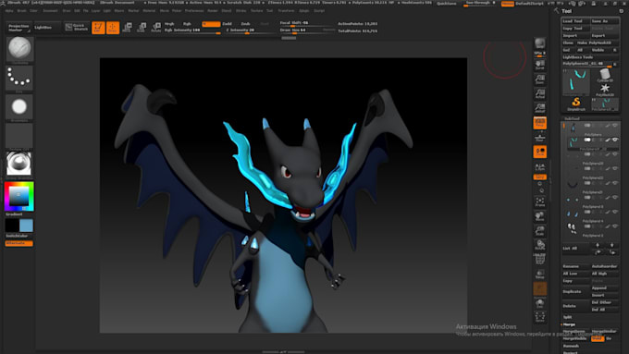Toggle Persp perspective view
The image size is (629, 354).
click(540, 123)
